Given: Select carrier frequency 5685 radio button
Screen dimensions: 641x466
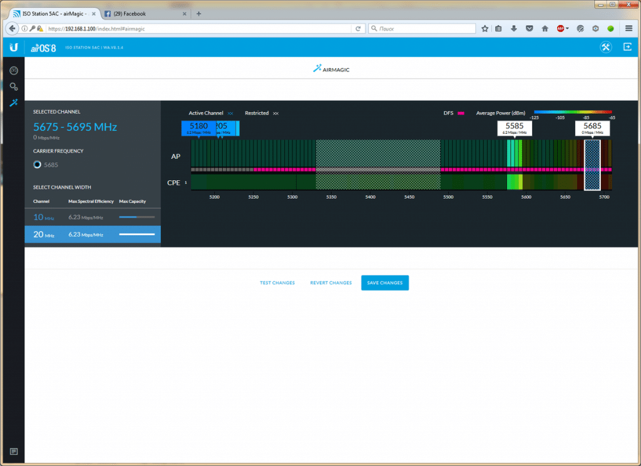Looking at the screenshot, I should tap(38, 165).
